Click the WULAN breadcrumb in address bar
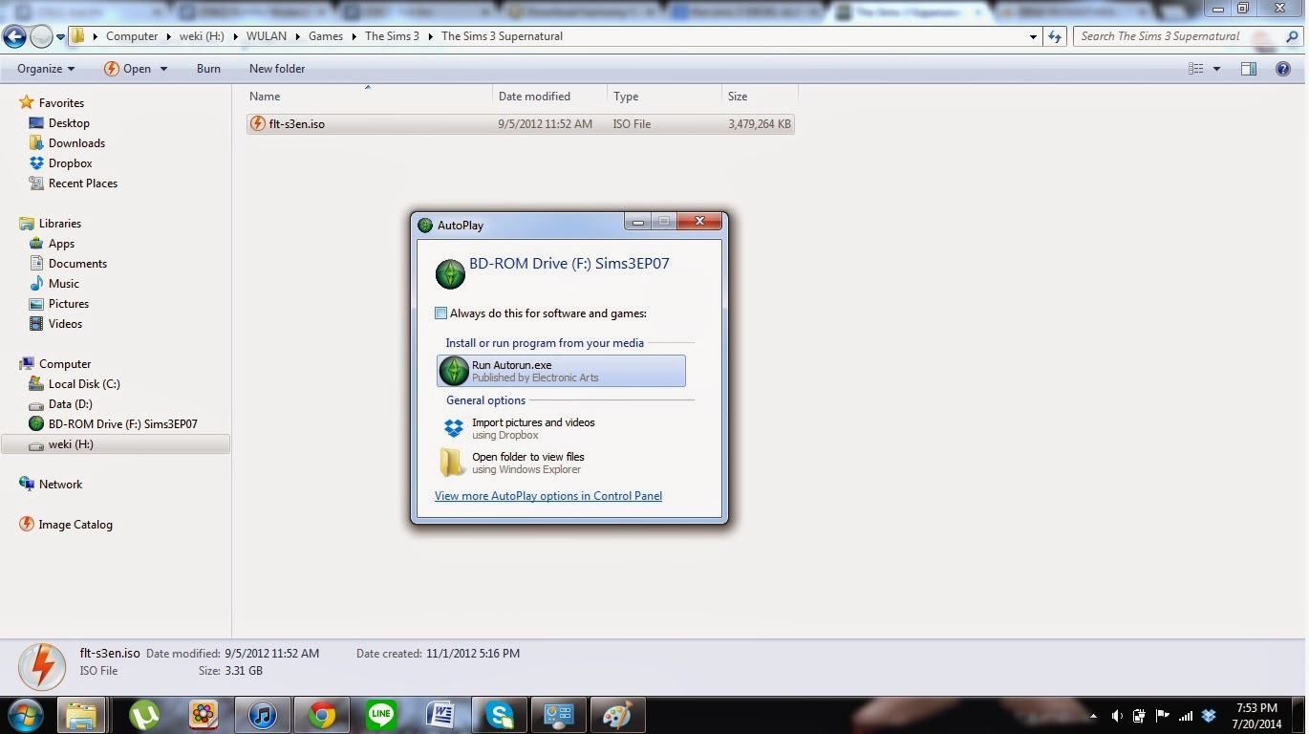Viewport: 1309px width, 734px height. (268, 36)
